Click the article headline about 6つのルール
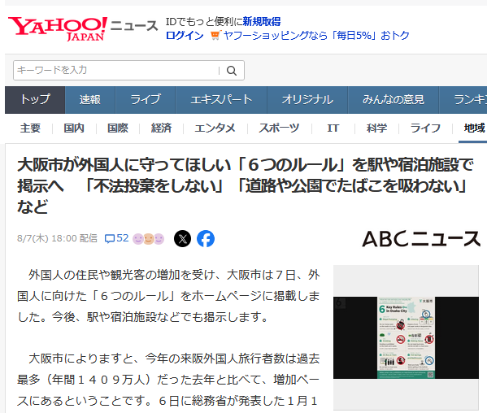 point(246,185)
